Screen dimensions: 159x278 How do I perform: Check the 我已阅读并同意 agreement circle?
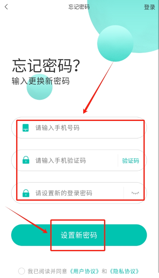[21, 271]
